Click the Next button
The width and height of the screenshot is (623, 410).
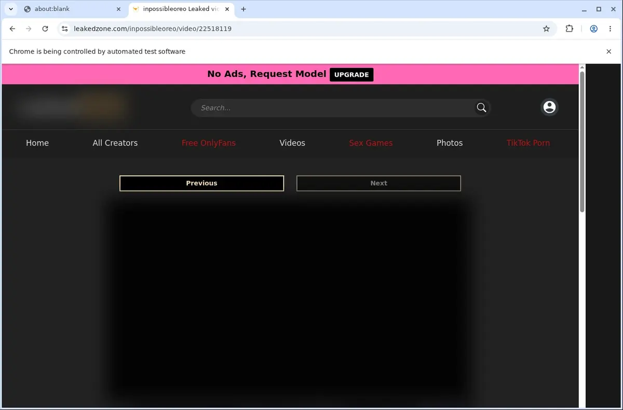378,183
